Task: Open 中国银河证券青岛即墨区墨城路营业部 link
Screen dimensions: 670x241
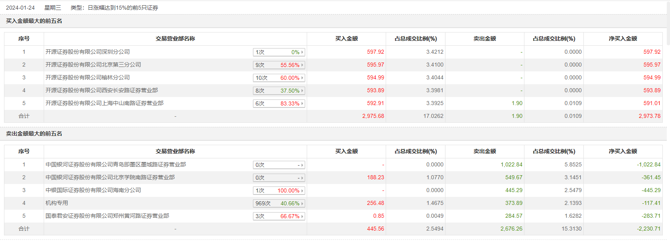Action: coord(115,164)
